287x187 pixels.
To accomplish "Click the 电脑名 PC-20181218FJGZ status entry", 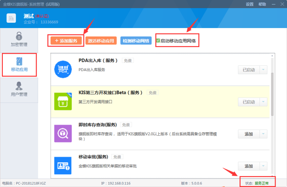I will tap(24, 183).
